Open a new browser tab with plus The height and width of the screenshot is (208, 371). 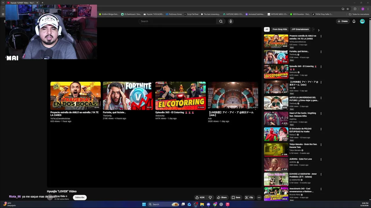pos(42,3)
